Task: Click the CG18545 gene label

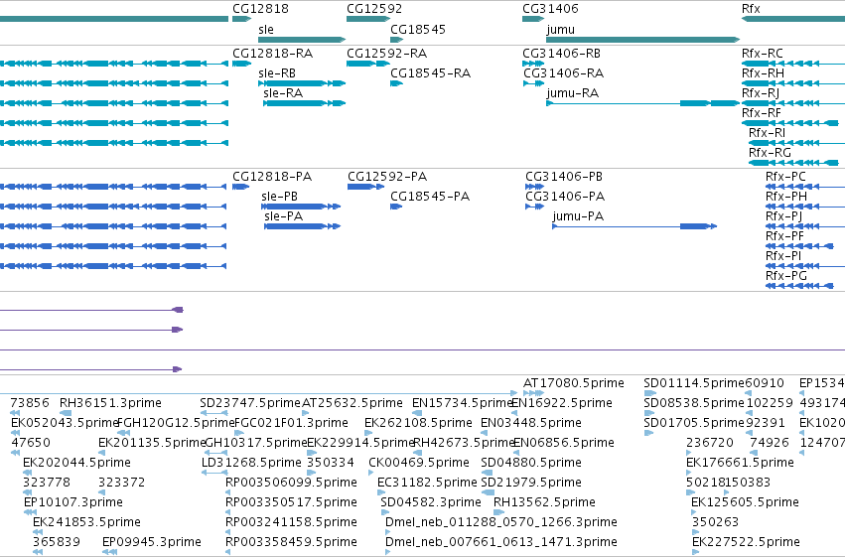Action: tap(418, 30)
